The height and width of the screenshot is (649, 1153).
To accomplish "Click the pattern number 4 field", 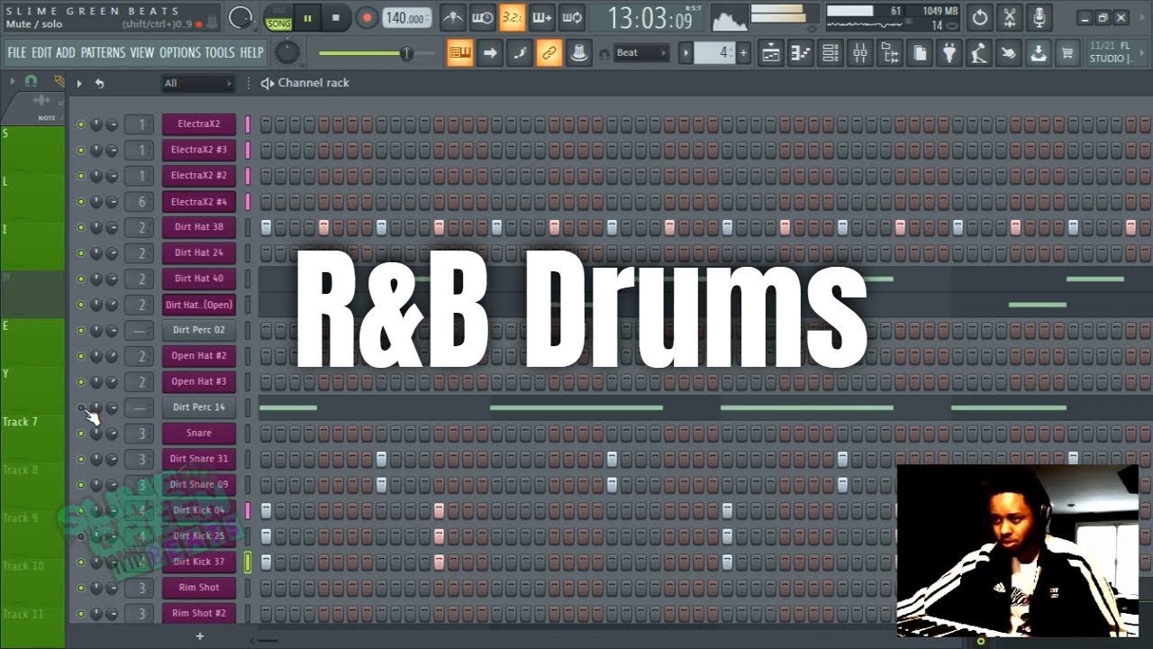I will 716,53.
